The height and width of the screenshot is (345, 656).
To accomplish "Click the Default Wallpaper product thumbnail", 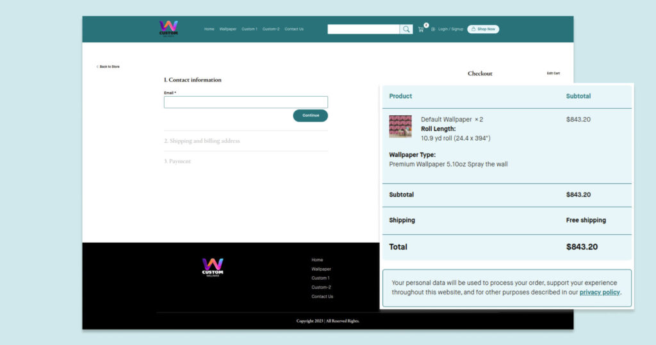I will pos(400,126).
